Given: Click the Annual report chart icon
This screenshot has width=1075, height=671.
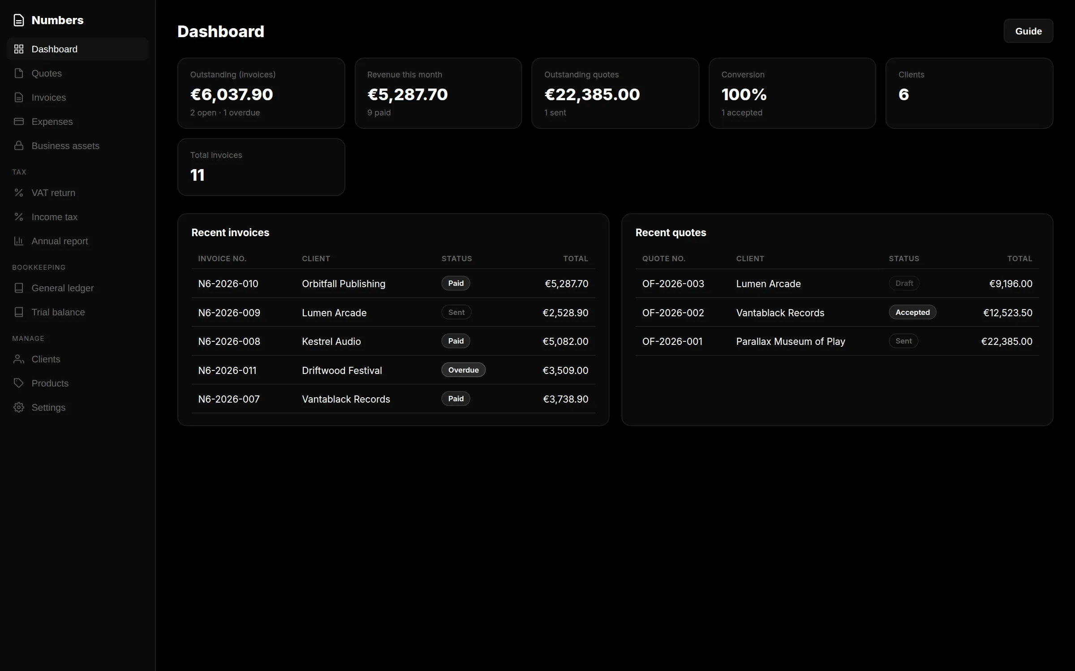Looking at the screenshot, I should click(19, 241).
